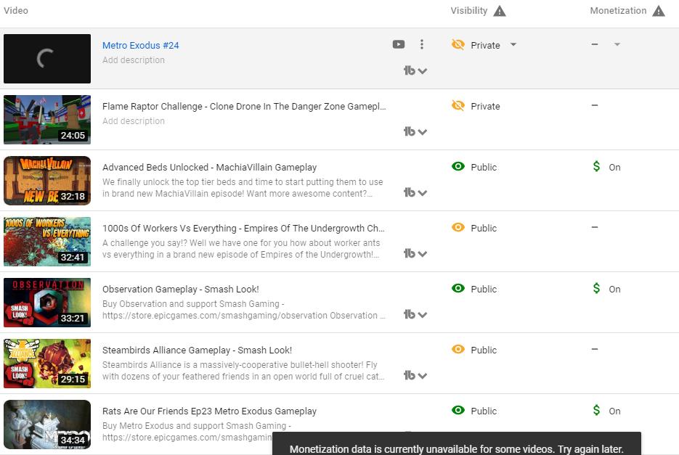Click TubeBuddy icon on 1000s Of Workers row
The width and height of the screenshot is (679, 455).
pos(410,254)
